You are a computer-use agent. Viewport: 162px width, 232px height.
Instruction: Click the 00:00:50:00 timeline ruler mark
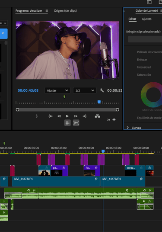[x=141, y=148]
